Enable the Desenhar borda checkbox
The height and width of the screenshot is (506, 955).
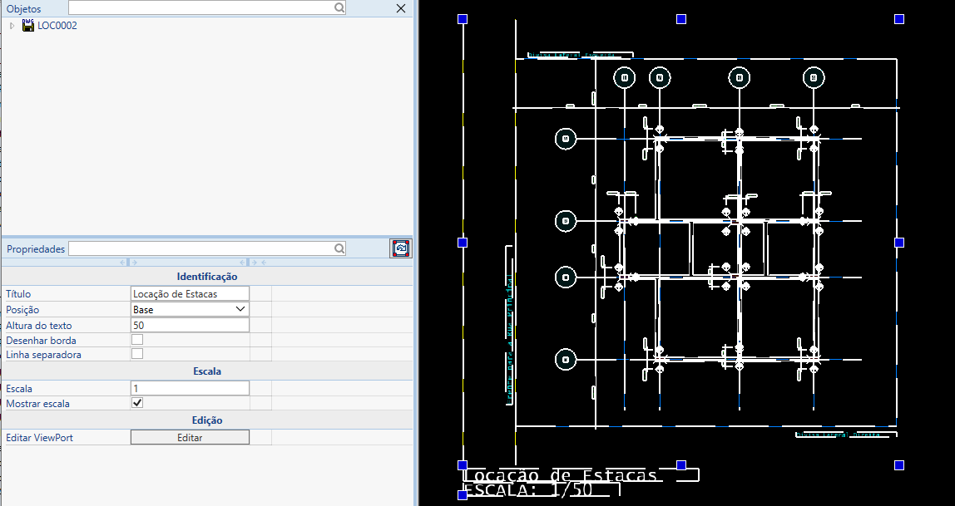click(137, 340)
